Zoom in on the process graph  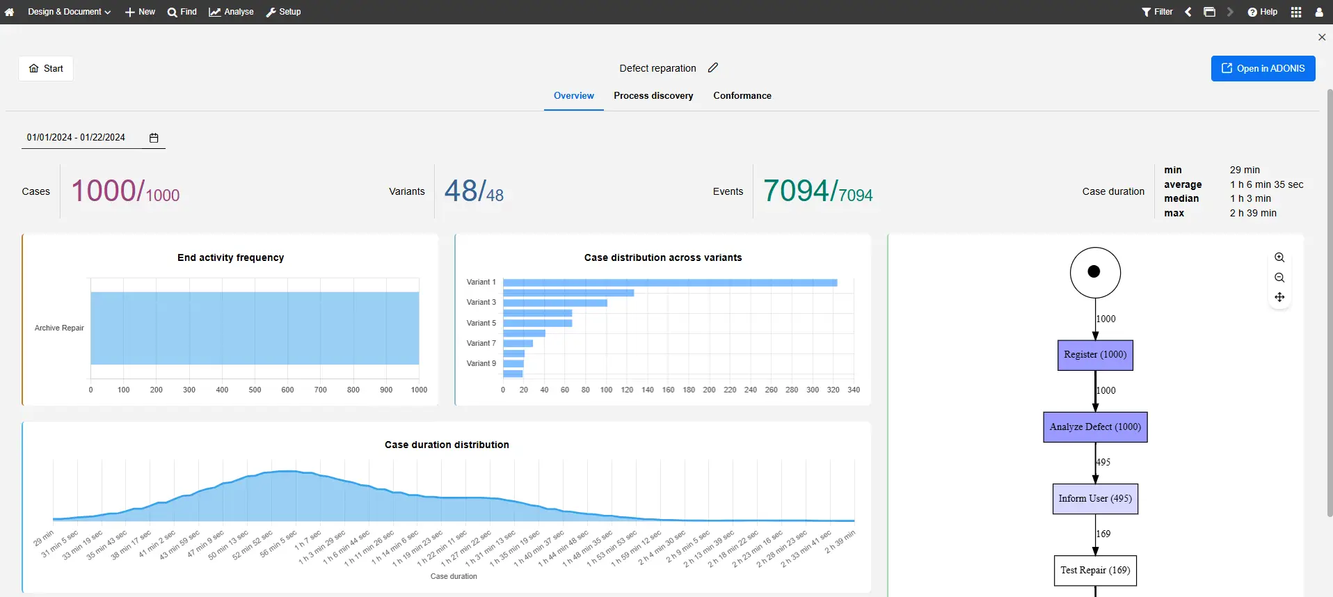click(x=1279, y=257)
